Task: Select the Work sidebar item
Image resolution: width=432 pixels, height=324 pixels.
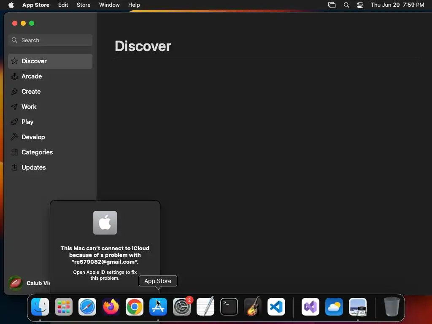Action: pos(50,107)
